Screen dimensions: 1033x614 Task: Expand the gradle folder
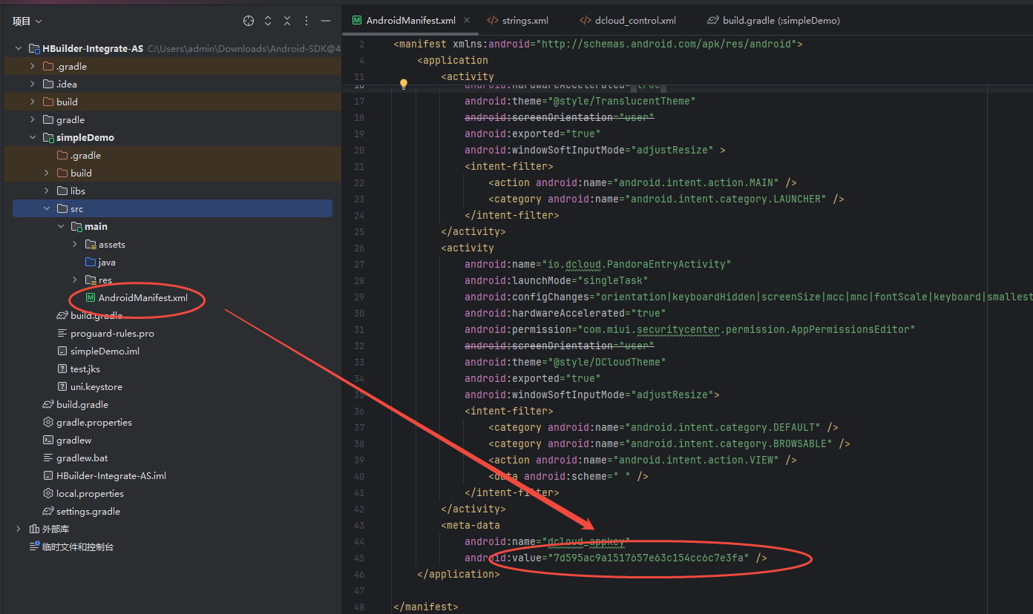click(32, 119)
